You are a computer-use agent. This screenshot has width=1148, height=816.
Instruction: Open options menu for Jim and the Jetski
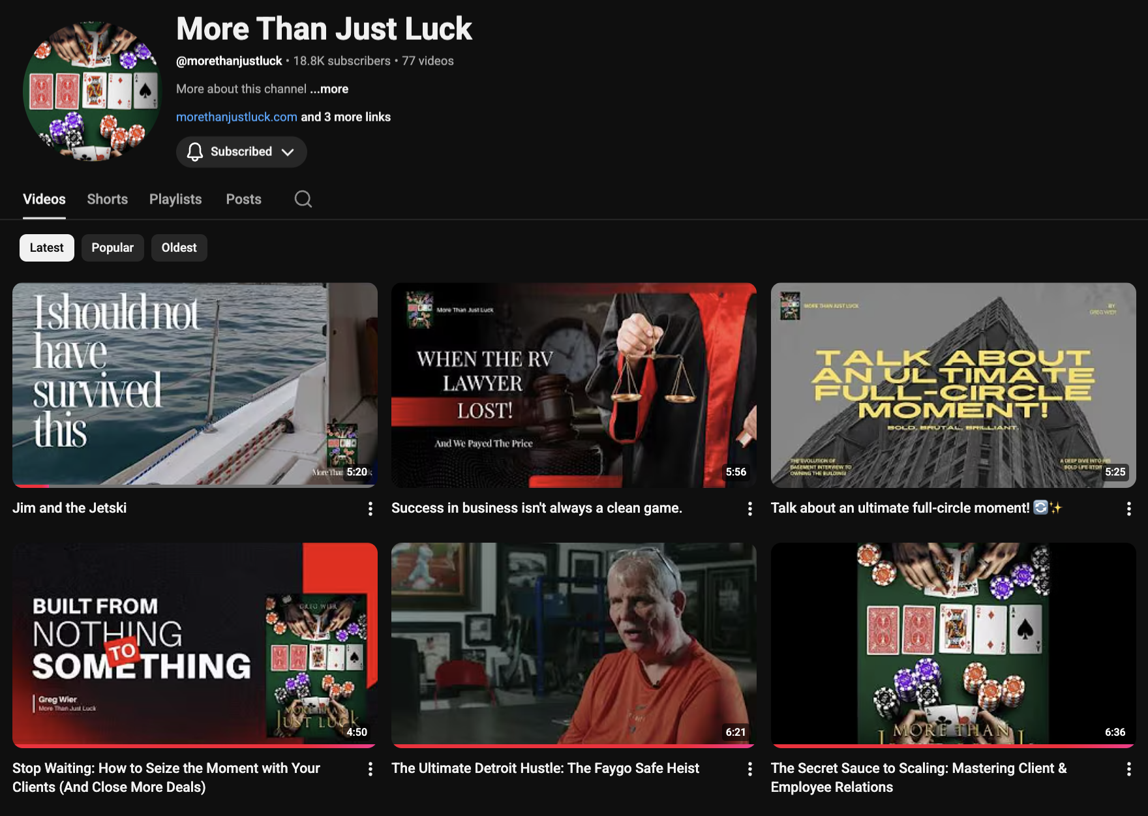(x=370, y=509)
